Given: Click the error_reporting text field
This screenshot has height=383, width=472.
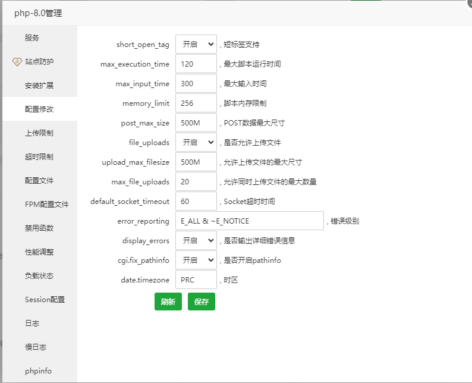Looking at the screenshot, I should [249, 221].
